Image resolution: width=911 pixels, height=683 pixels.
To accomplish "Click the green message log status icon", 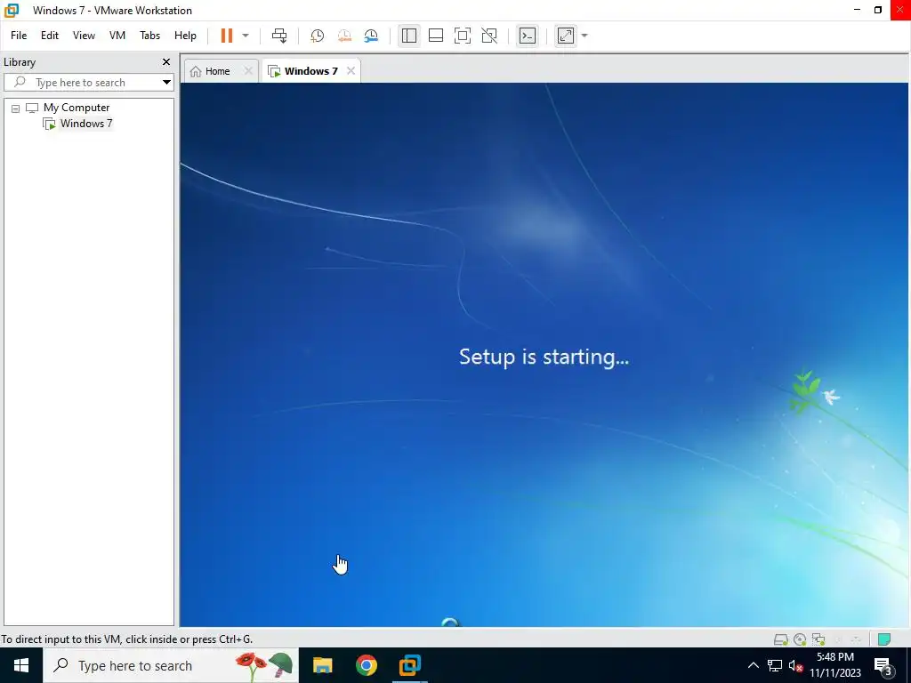I will pyautogui.click(x=884, y=639).
